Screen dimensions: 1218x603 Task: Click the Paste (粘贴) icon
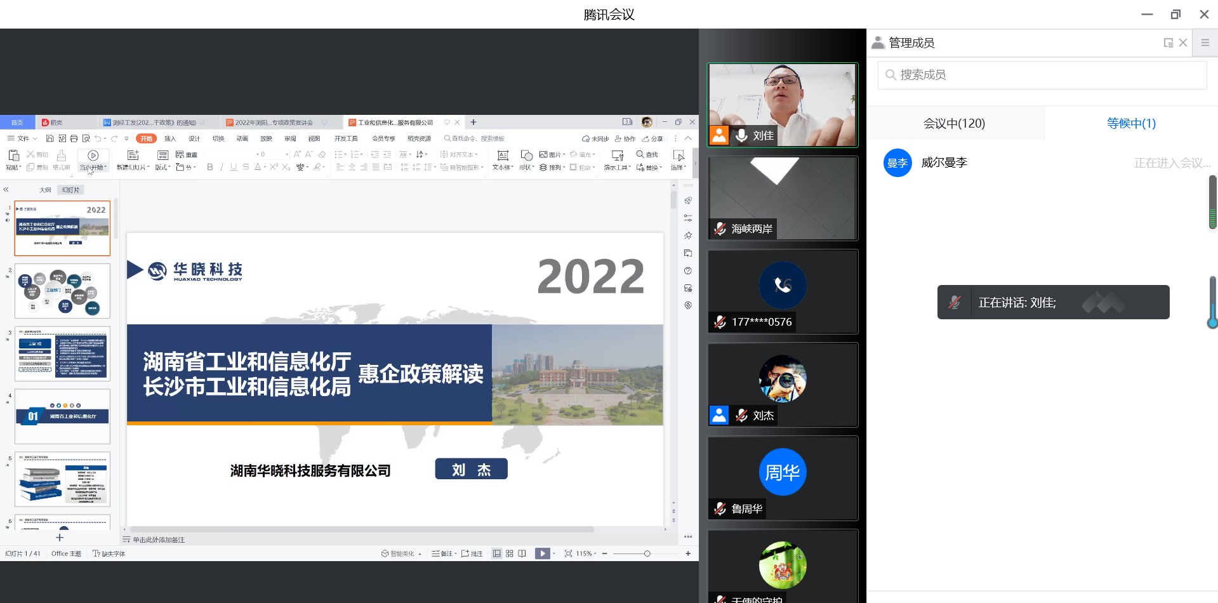[x=13, y=155]
